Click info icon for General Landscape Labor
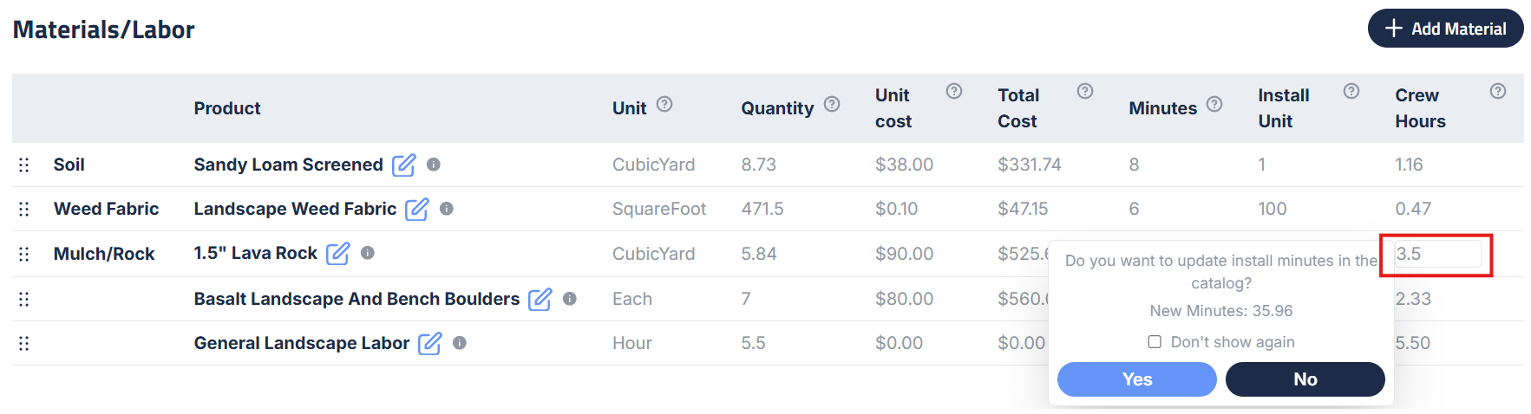The width and height of the screenshot is (1531, 414). point(460,343)
